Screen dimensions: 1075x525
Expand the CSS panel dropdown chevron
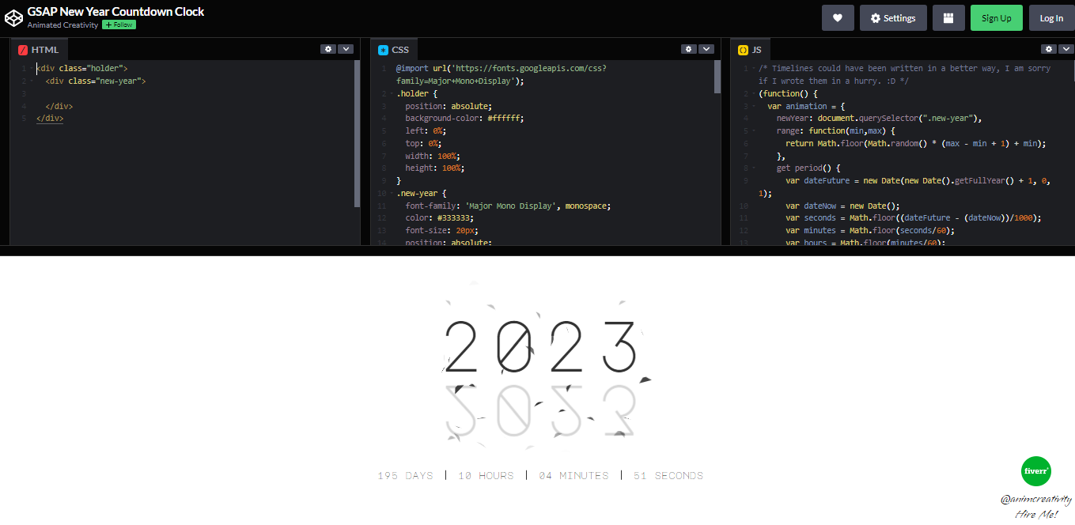click(706, 48)
